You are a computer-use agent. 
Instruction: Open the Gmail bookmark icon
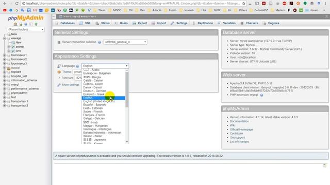[35, 10]
